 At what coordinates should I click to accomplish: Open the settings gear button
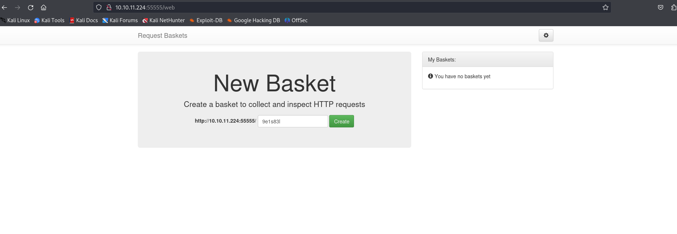tap(546, 35)
